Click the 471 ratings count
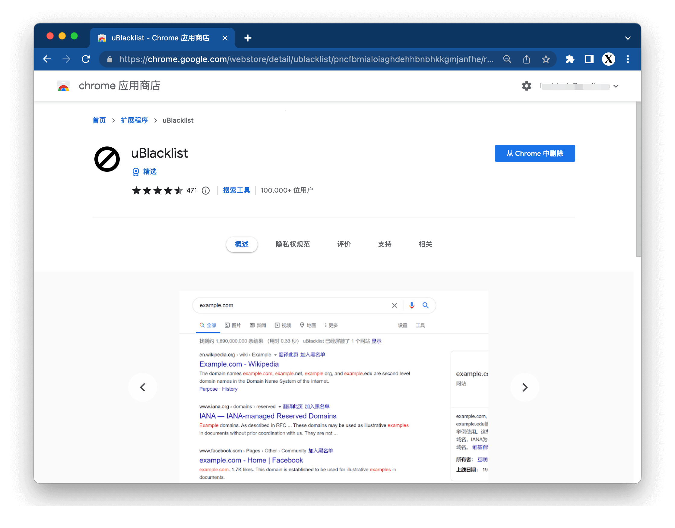The height and width of the screenshot is (528, 675). [192, 190]
